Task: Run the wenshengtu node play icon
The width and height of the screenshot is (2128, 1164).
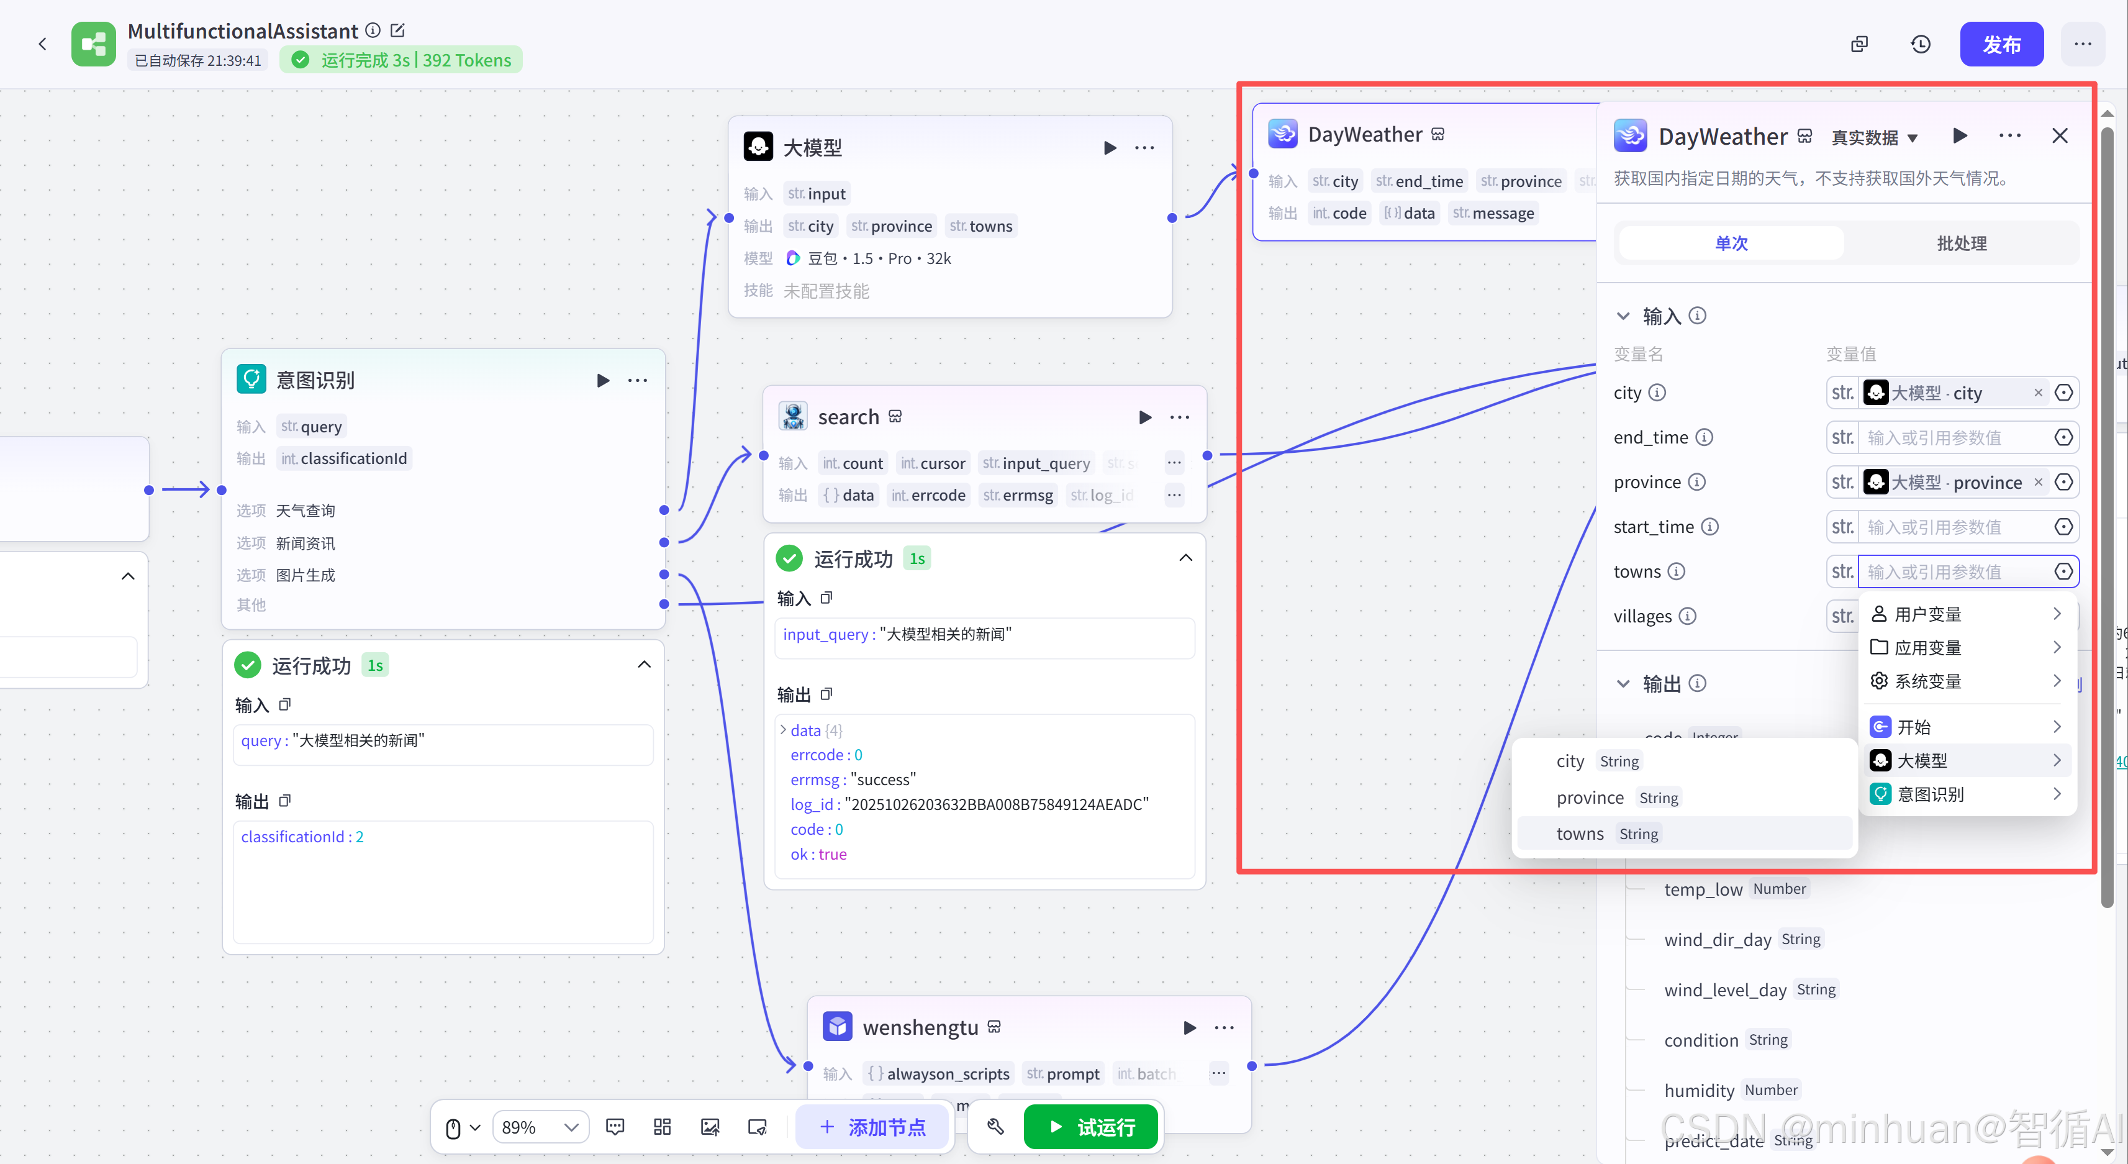Action: pos(1189,1028)
